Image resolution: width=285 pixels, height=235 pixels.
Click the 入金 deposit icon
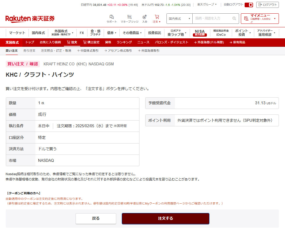[145, 17]
